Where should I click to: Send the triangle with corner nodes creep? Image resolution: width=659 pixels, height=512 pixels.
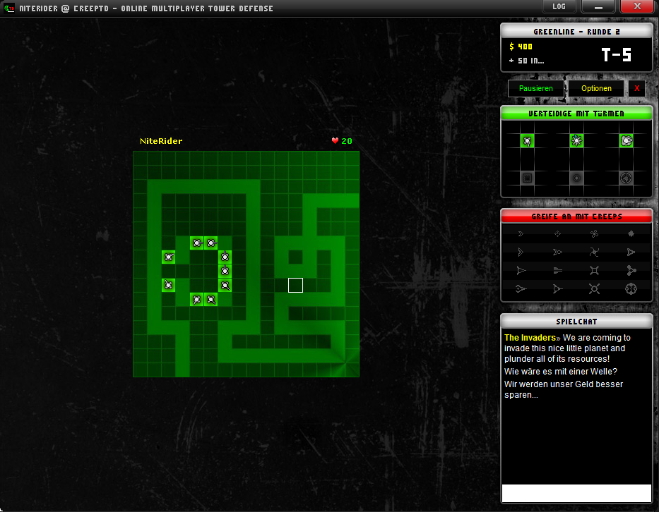pos(631,252)
